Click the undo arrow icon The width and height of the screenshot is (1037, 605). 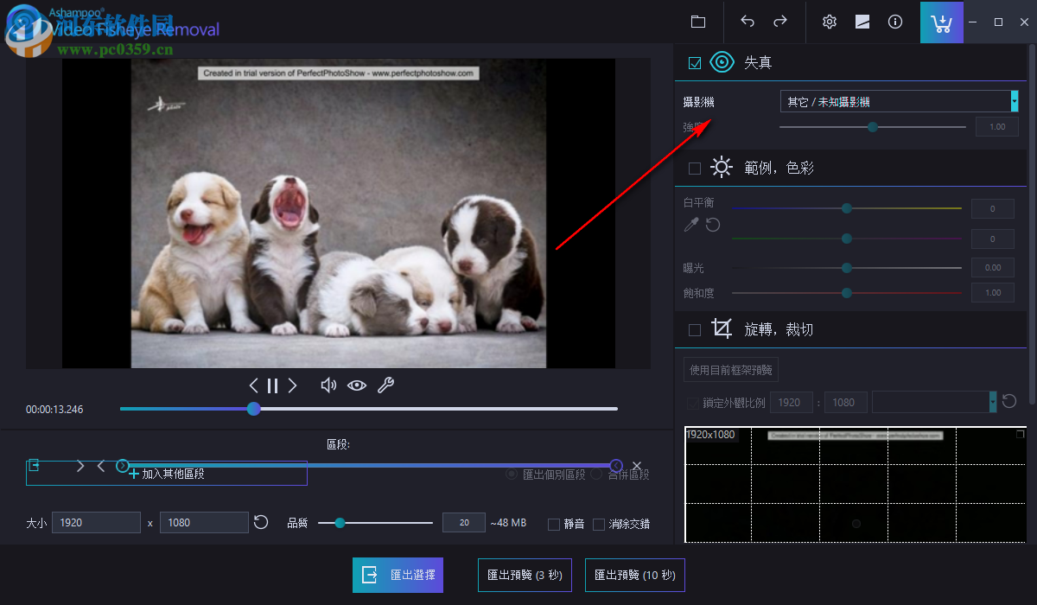pyautogui.click(x=747, y=22)
